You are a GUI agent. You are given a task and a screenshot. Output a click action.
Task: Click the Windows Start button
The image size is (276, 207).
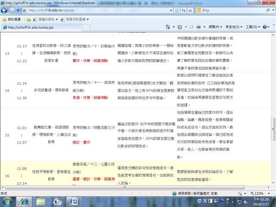pyautogui.click(x=7, y=201)
